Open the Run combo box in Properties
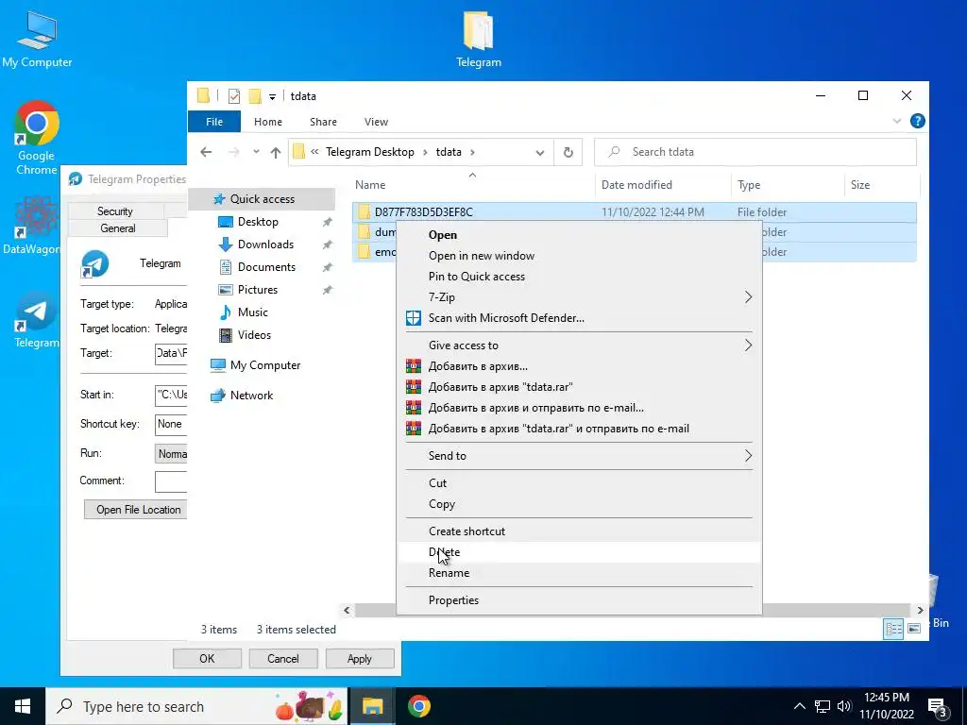 [x=171, y=454]
